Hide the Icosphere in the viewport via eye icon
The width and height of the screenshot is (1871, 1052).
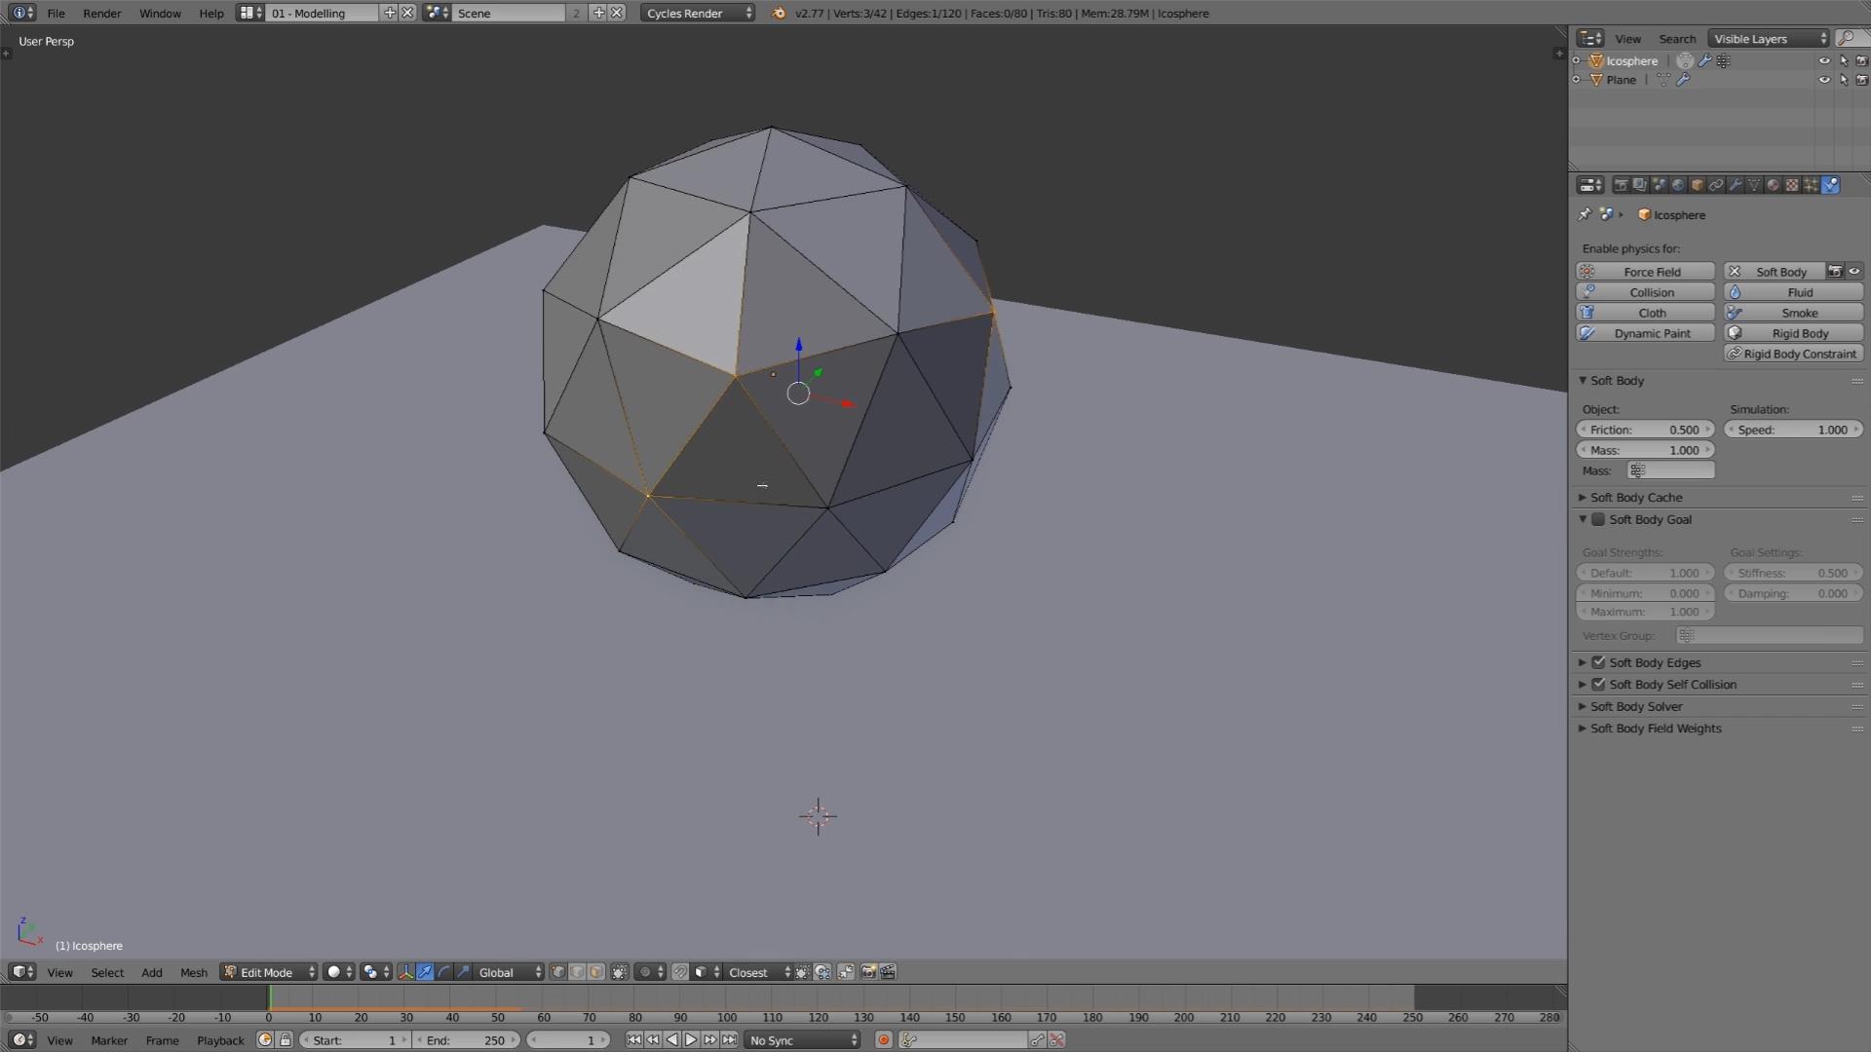(x=1824, y=60)
